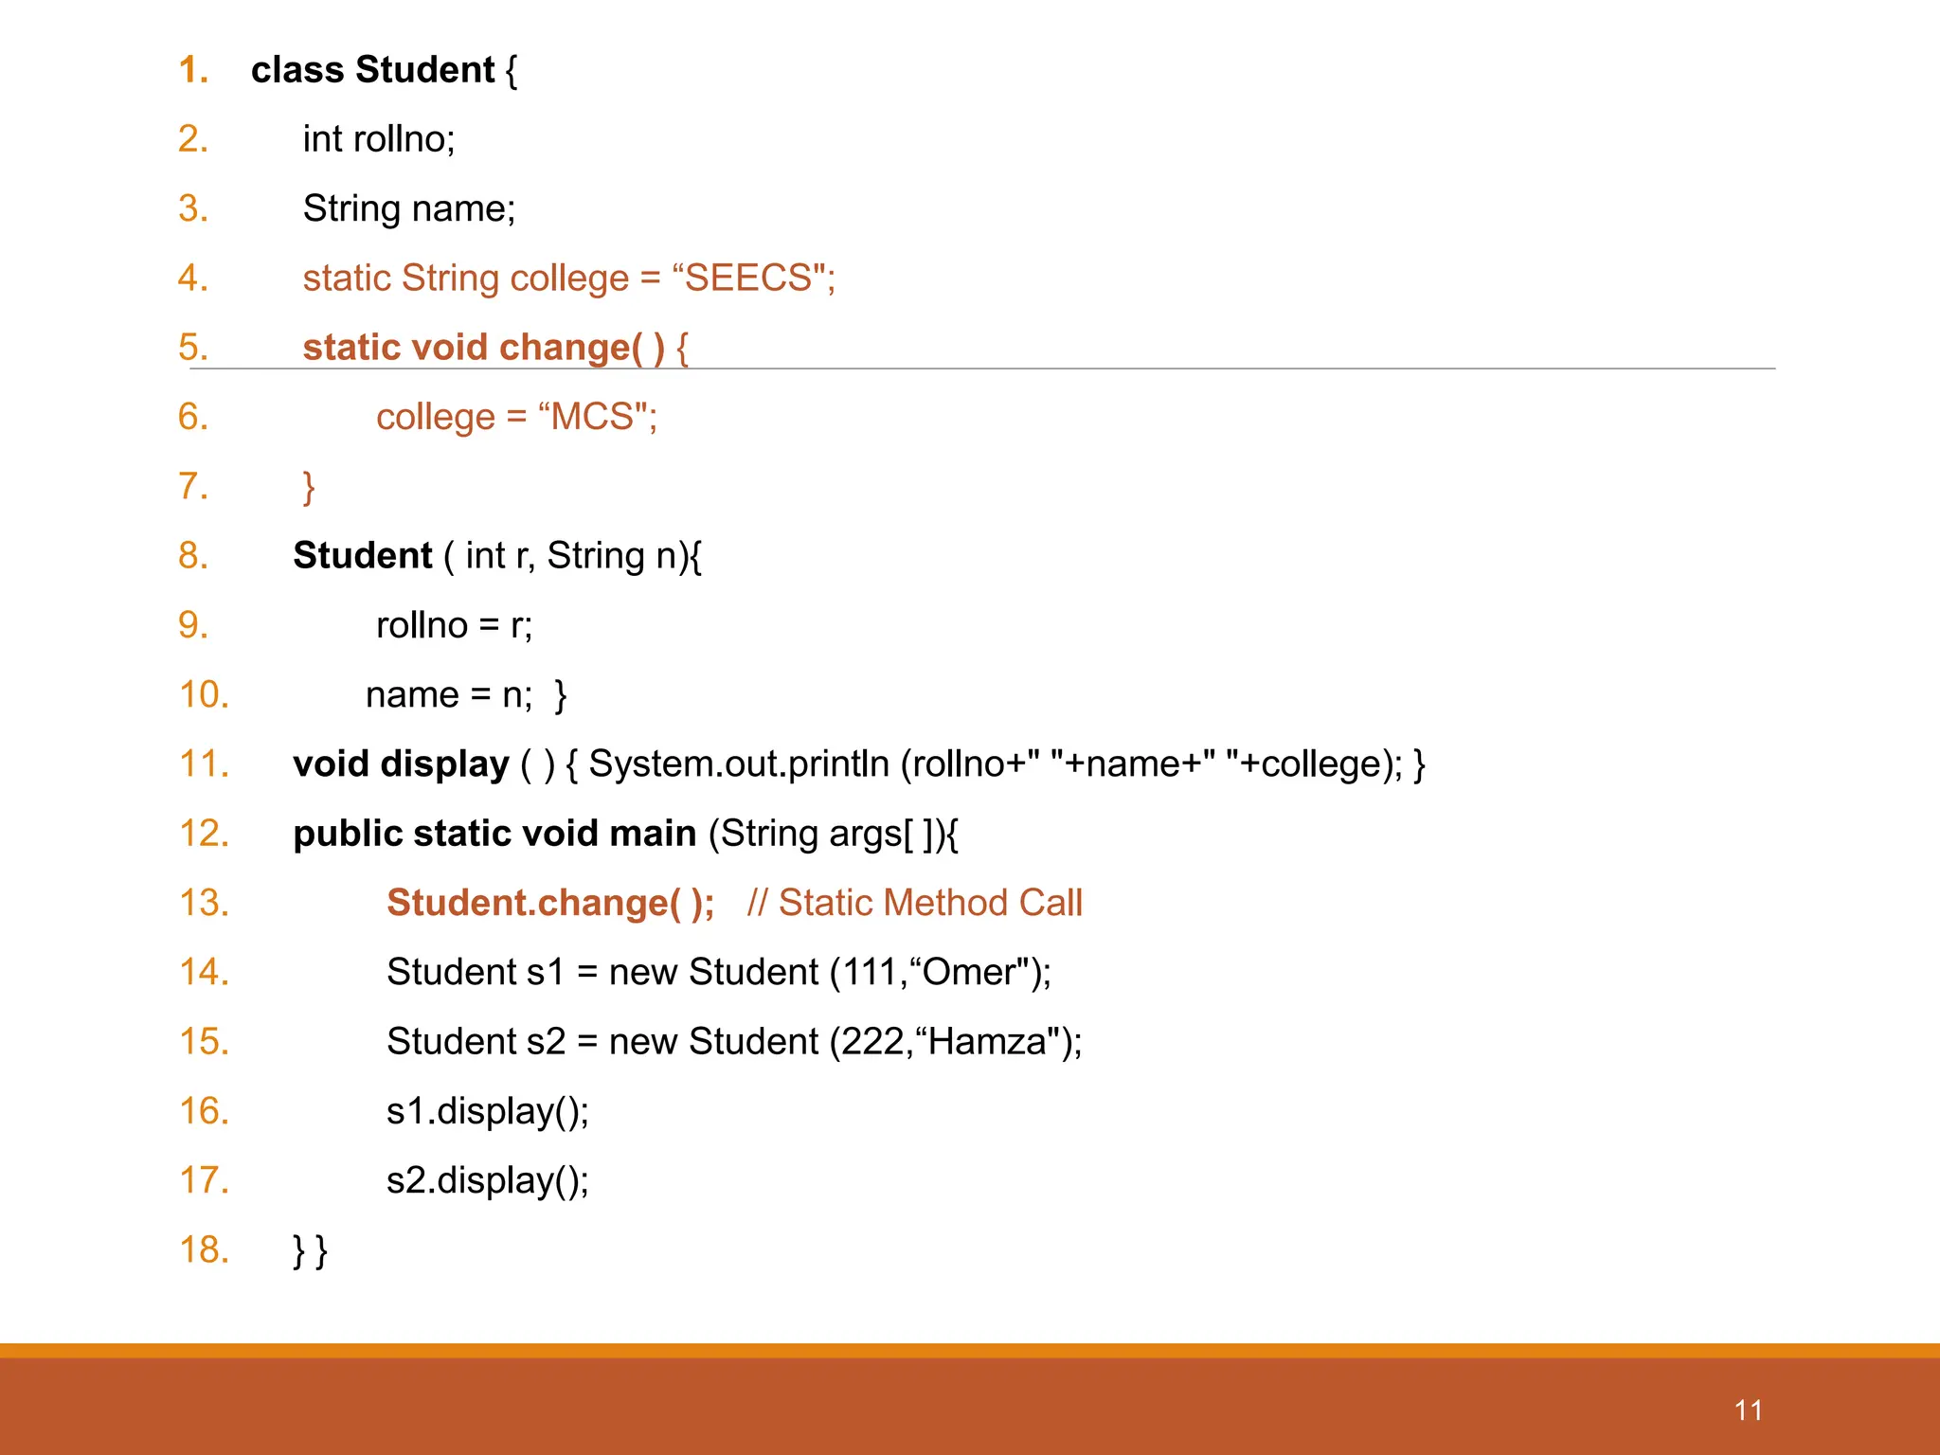Click the 'static void change( ) {' line
The width and height of the screenshot is (1940, 1455).
[x=494, y=347]
